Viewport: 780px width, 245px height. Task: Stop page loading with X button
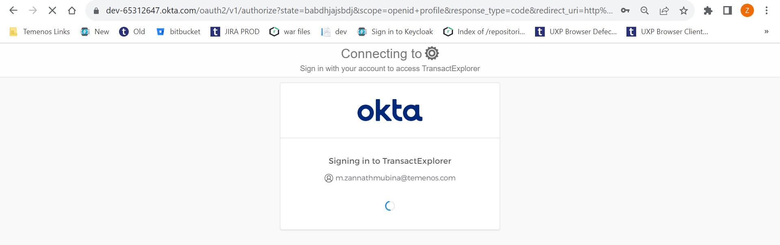coord(52,11)
